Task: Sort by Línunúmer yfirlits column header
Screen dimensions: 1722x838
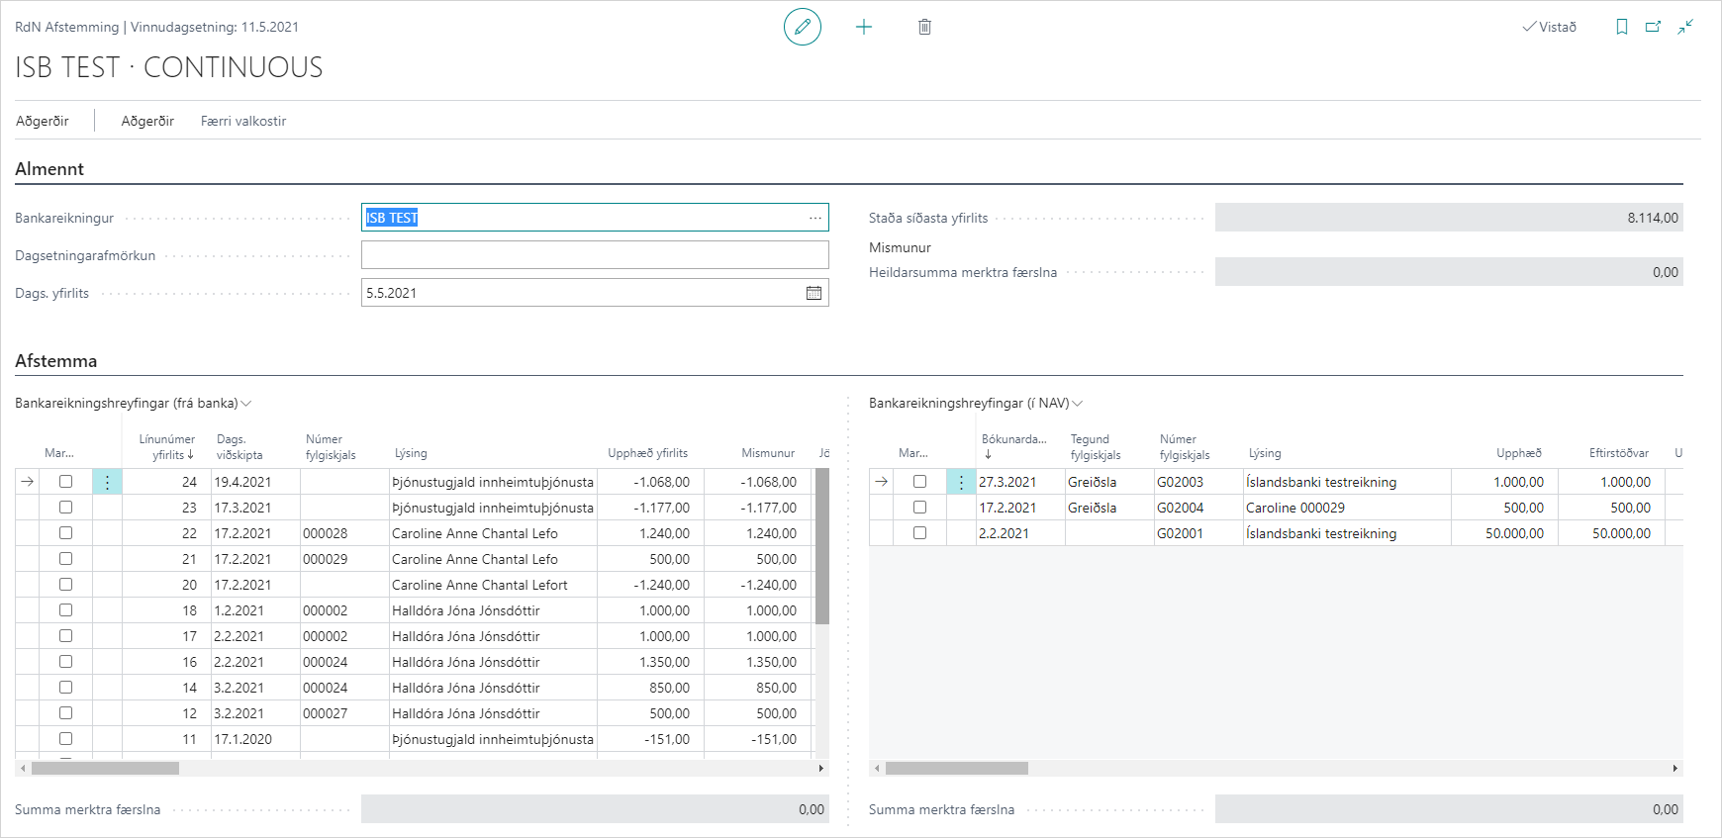Action: (166, 446)
